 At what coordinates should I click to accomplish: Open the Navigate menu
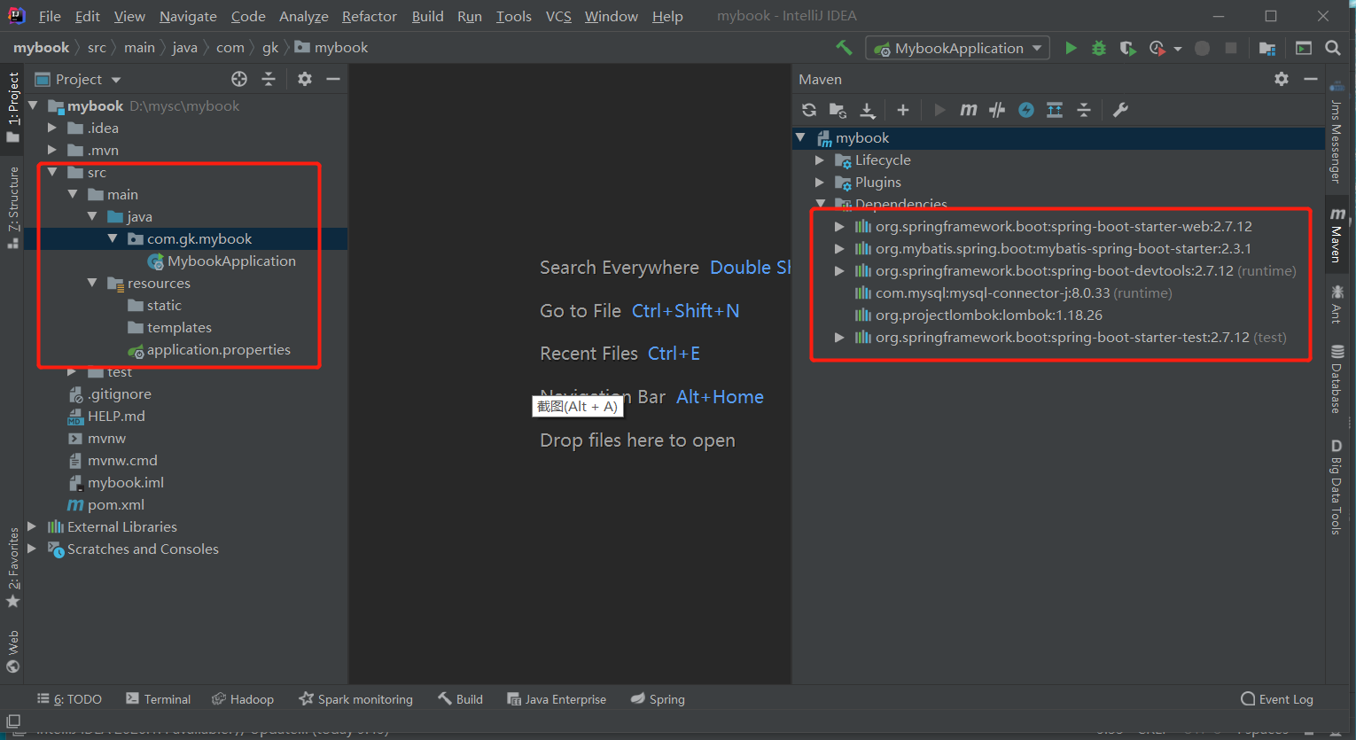click(x=188, y=16)
